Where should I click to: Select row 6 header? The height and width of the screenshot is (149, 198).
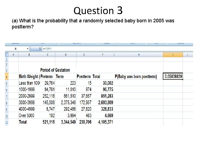point(7,90)
